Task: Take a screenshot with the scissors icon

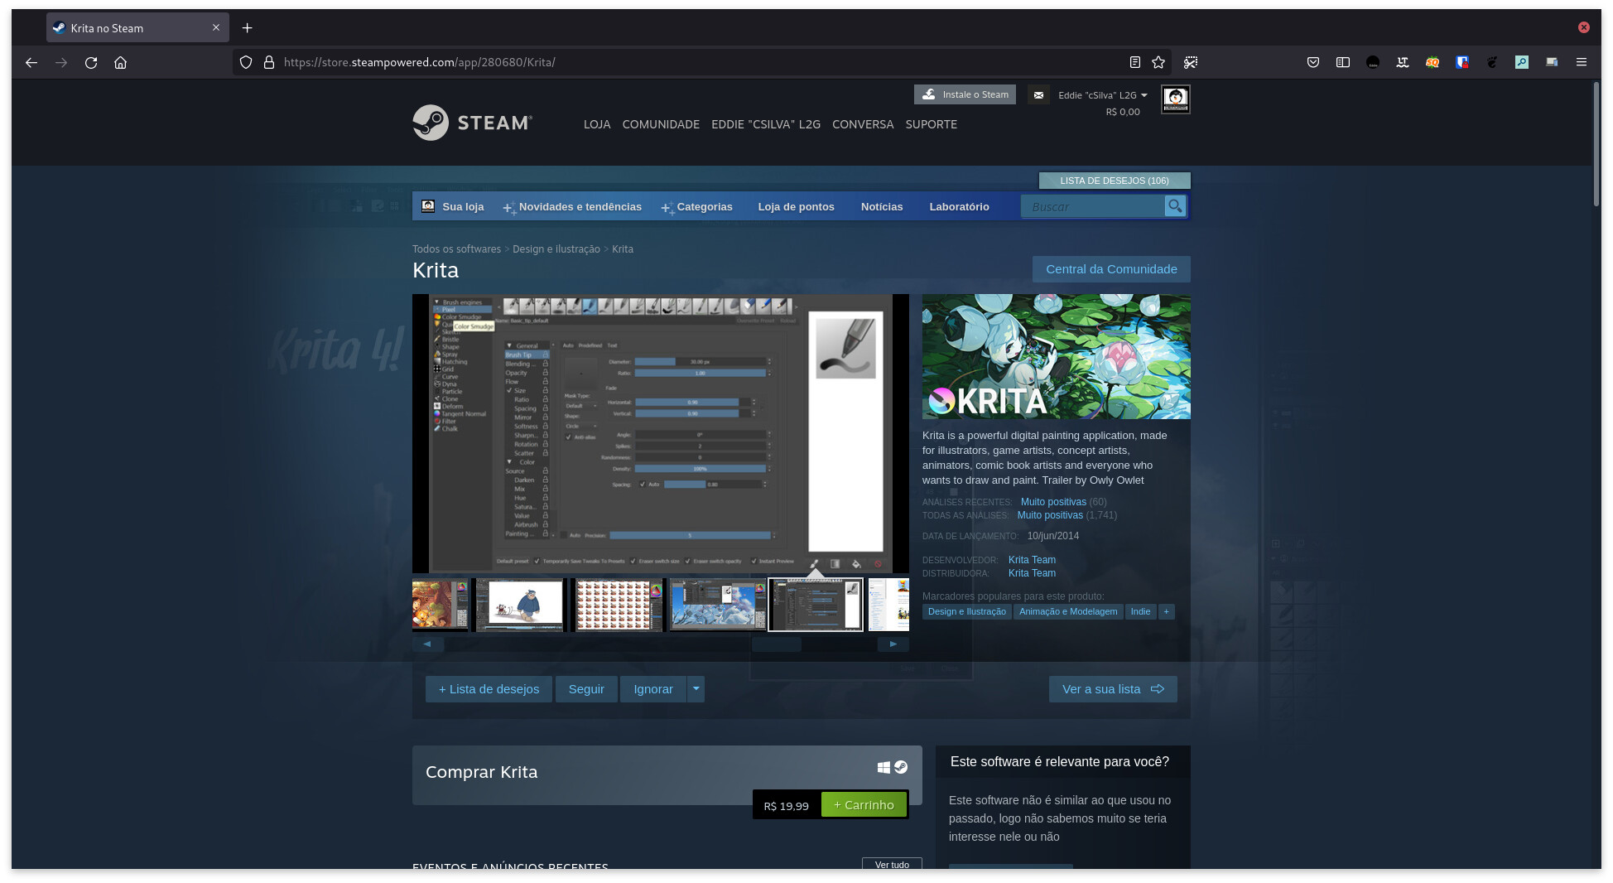Action: pos(1191,62)
